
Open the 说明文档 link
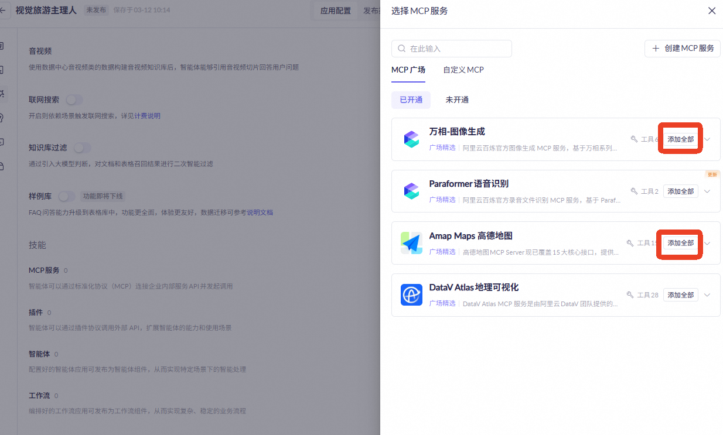pos(260,212)
